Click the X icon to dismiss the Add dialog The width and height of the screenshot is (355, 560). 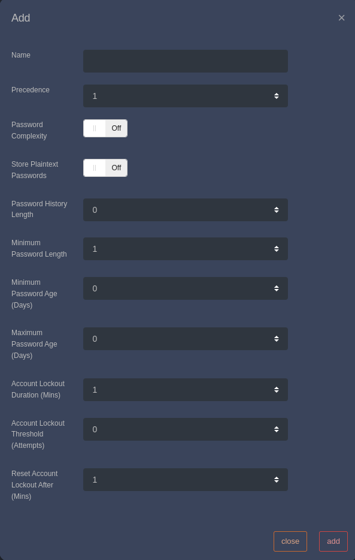341,18
